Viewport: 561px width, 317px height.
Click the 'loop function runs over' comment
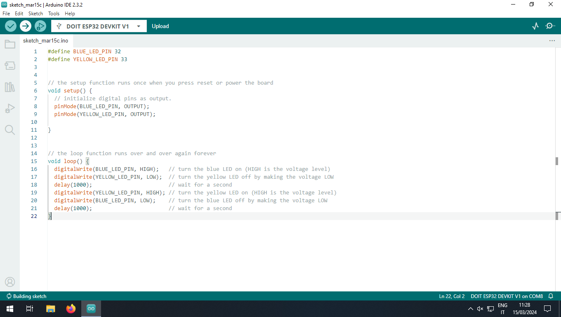pos(132,154)
